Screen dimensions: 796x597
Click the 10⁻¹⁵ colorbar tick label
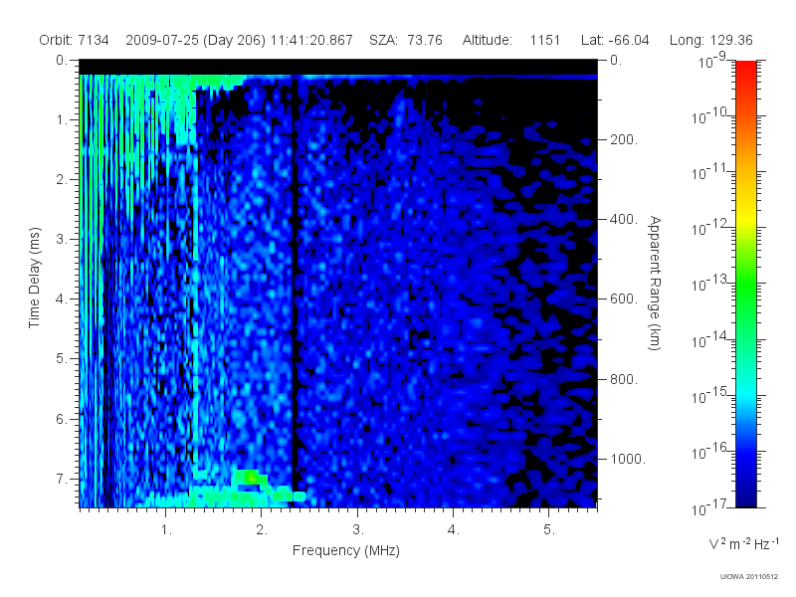[x=709, y=395]
